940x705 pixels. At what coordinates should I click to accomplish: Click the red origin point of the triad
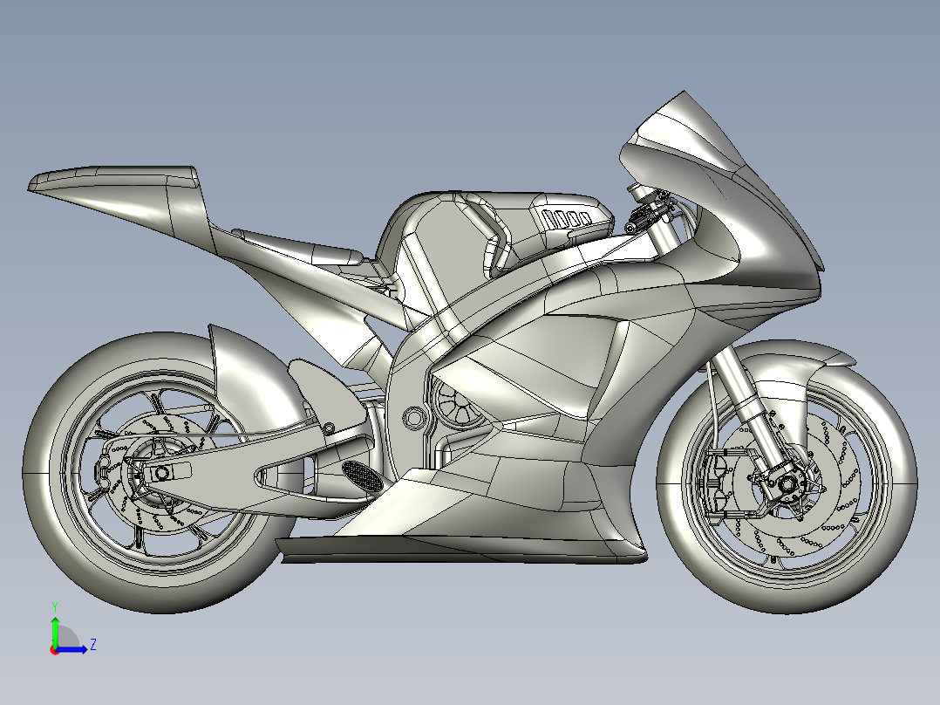coord(54,650)
